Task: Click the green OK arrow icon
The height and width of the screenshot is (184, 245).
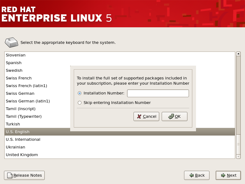Action: pyautogui.click(x=171, y=117)
